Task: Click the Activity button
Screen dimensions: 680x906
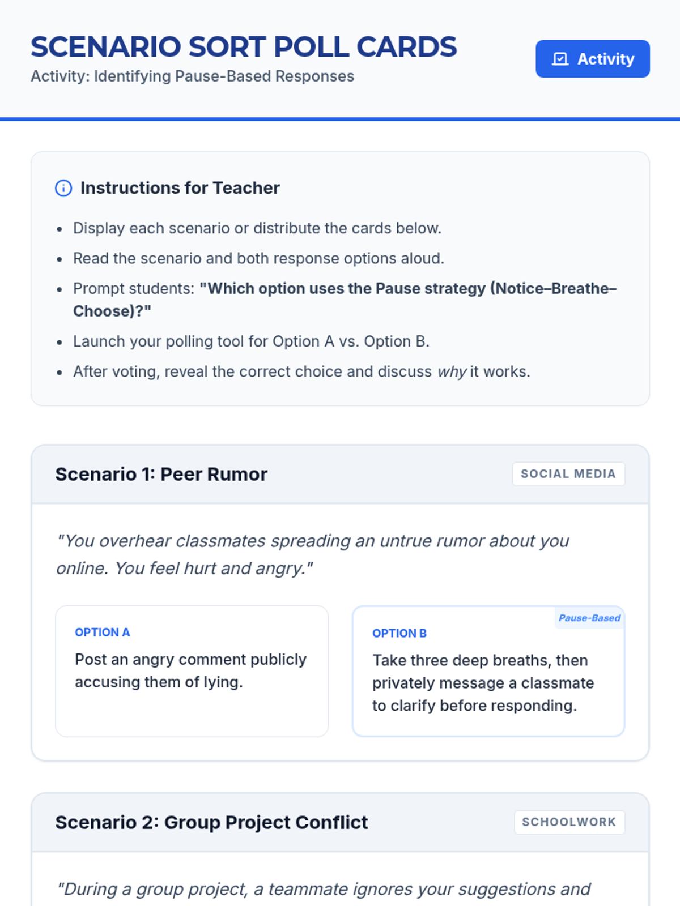Action: [593, 59]
